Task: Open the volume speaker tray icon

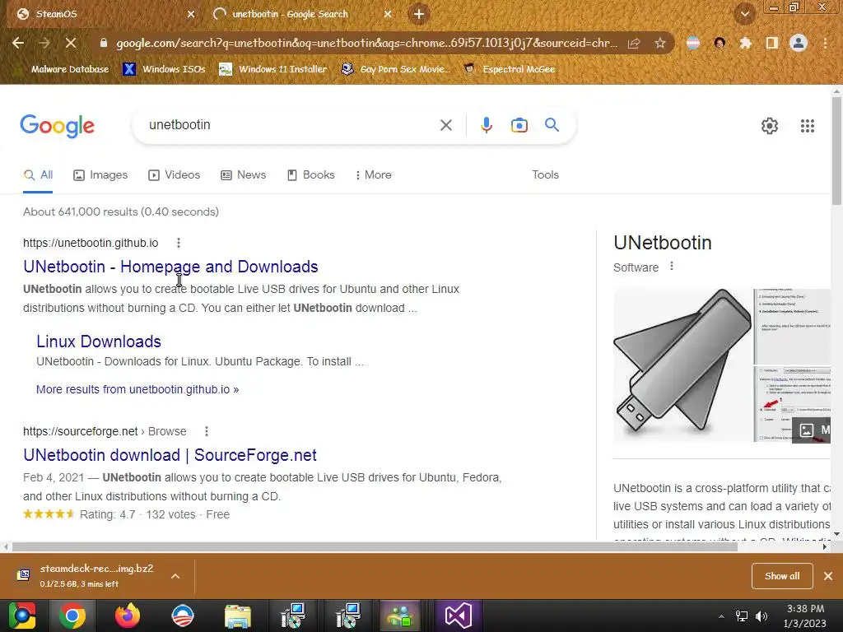Action: pos(761,616)
